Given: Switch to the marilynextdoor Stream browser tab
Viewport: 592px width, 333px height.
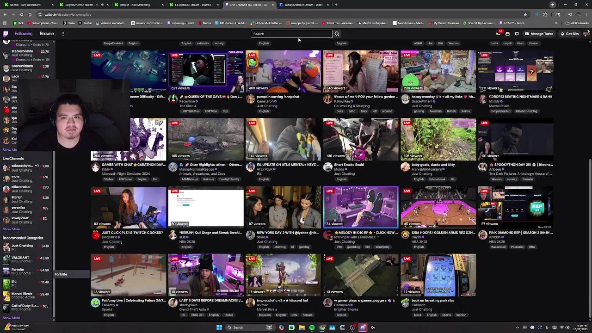Looking at the screenshot, I should [304, 5].
